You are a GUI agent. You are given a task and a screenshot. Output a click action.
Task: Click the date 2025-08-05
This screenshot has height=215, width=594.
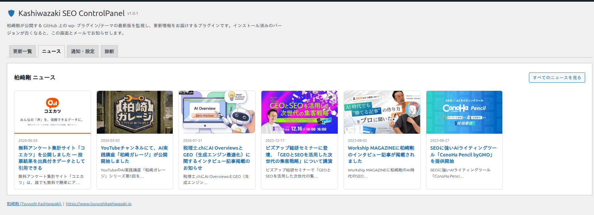click(357, 140)
